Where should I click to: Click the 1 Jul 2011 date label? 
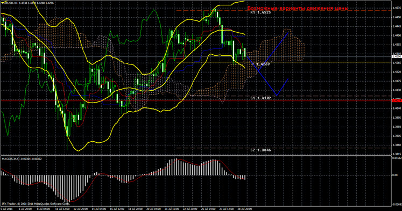tap(7, 209)
